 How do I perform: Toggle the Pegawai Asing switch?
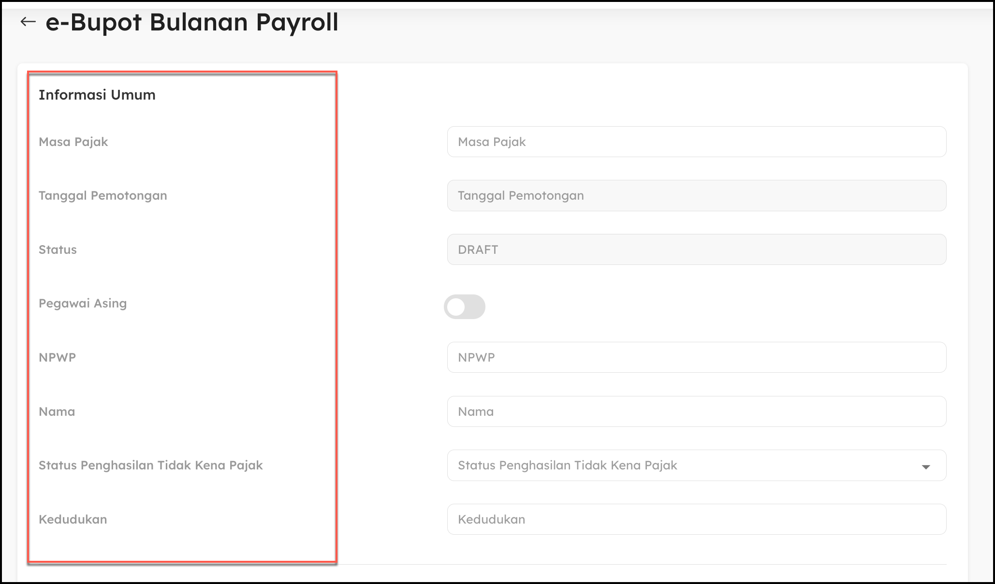464,307
